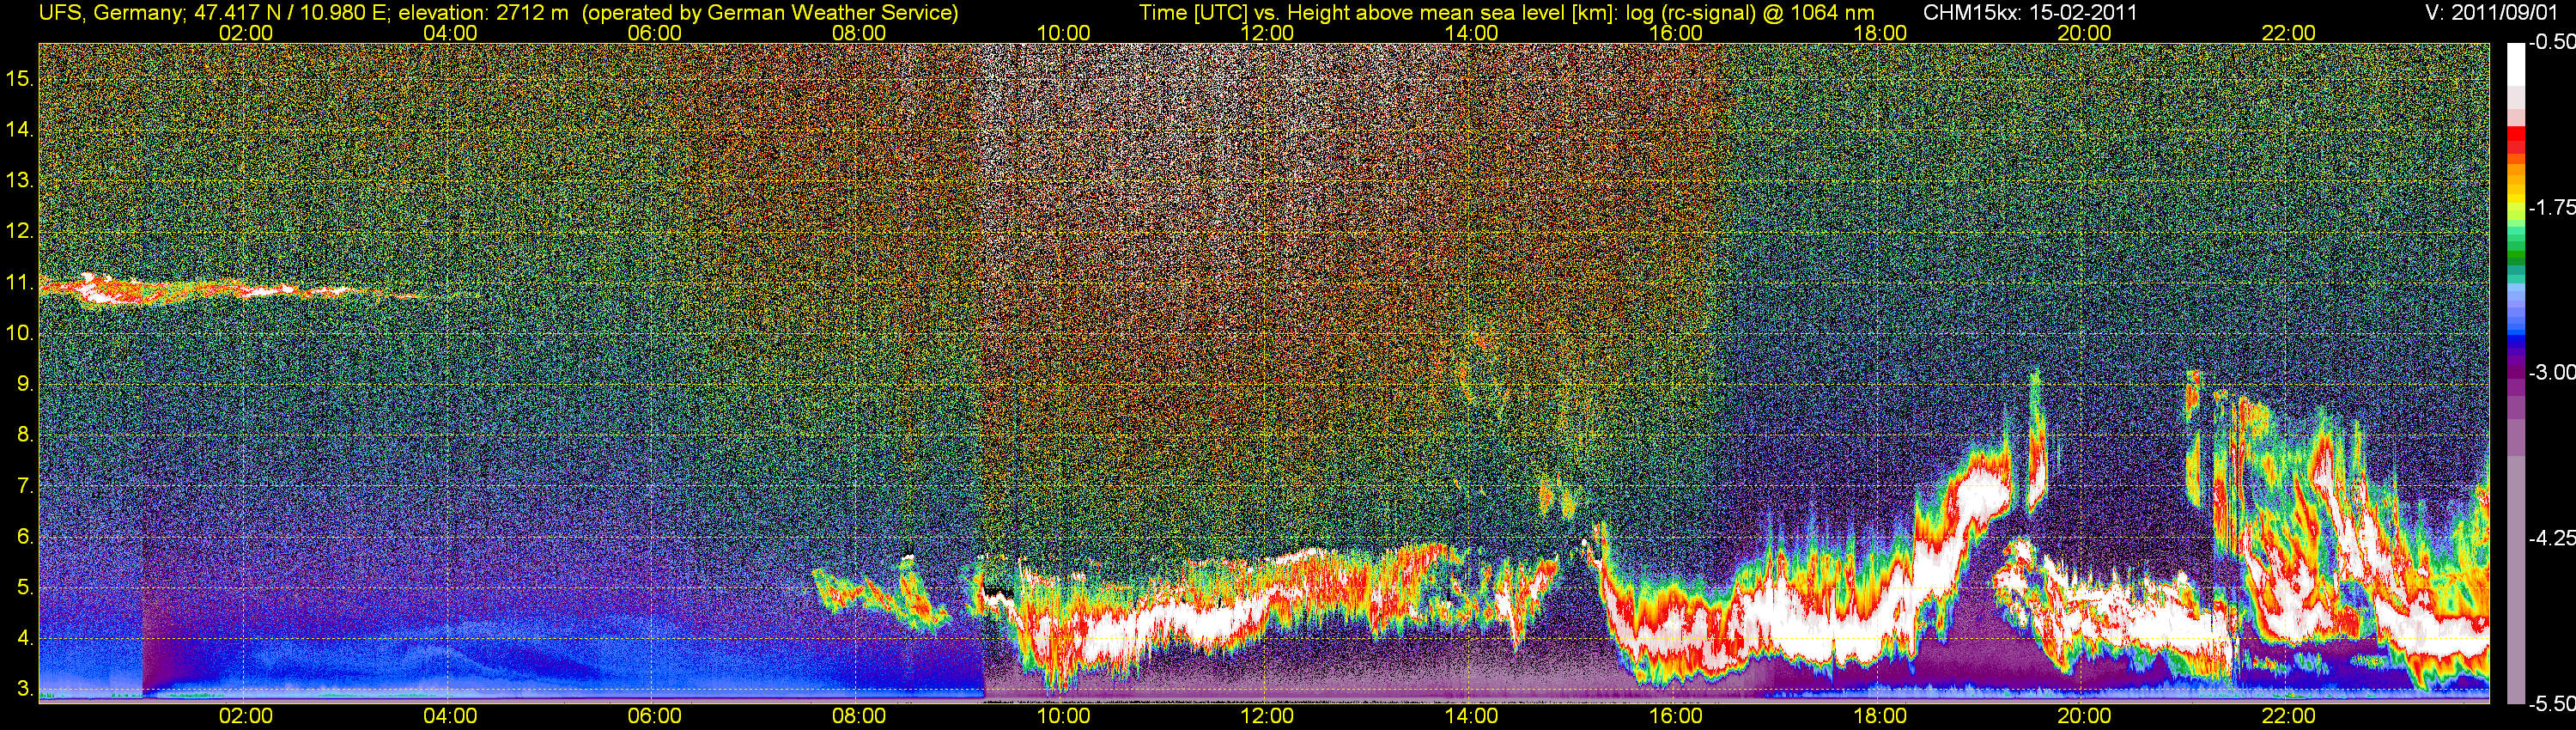This screenshot has width=2576, height=730.
Task: Click the 8 km height axis label
Action: [25, 435]
